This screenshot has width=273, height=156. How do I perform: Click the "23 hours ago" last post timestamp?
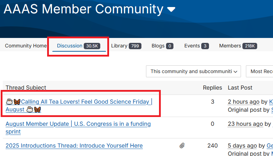[245, 124]
